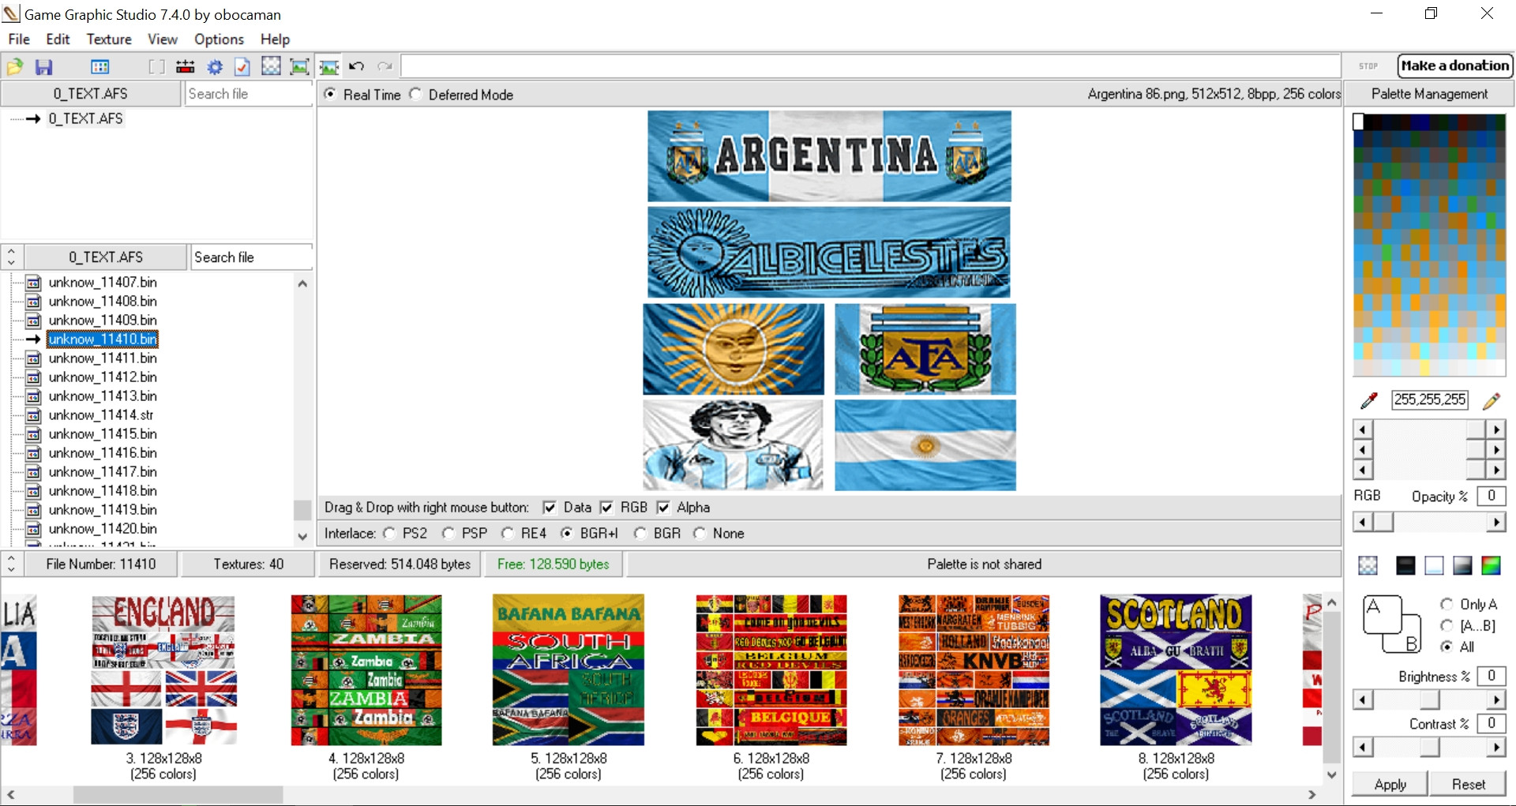Click the Opacity slider track

pos(1429,522)
